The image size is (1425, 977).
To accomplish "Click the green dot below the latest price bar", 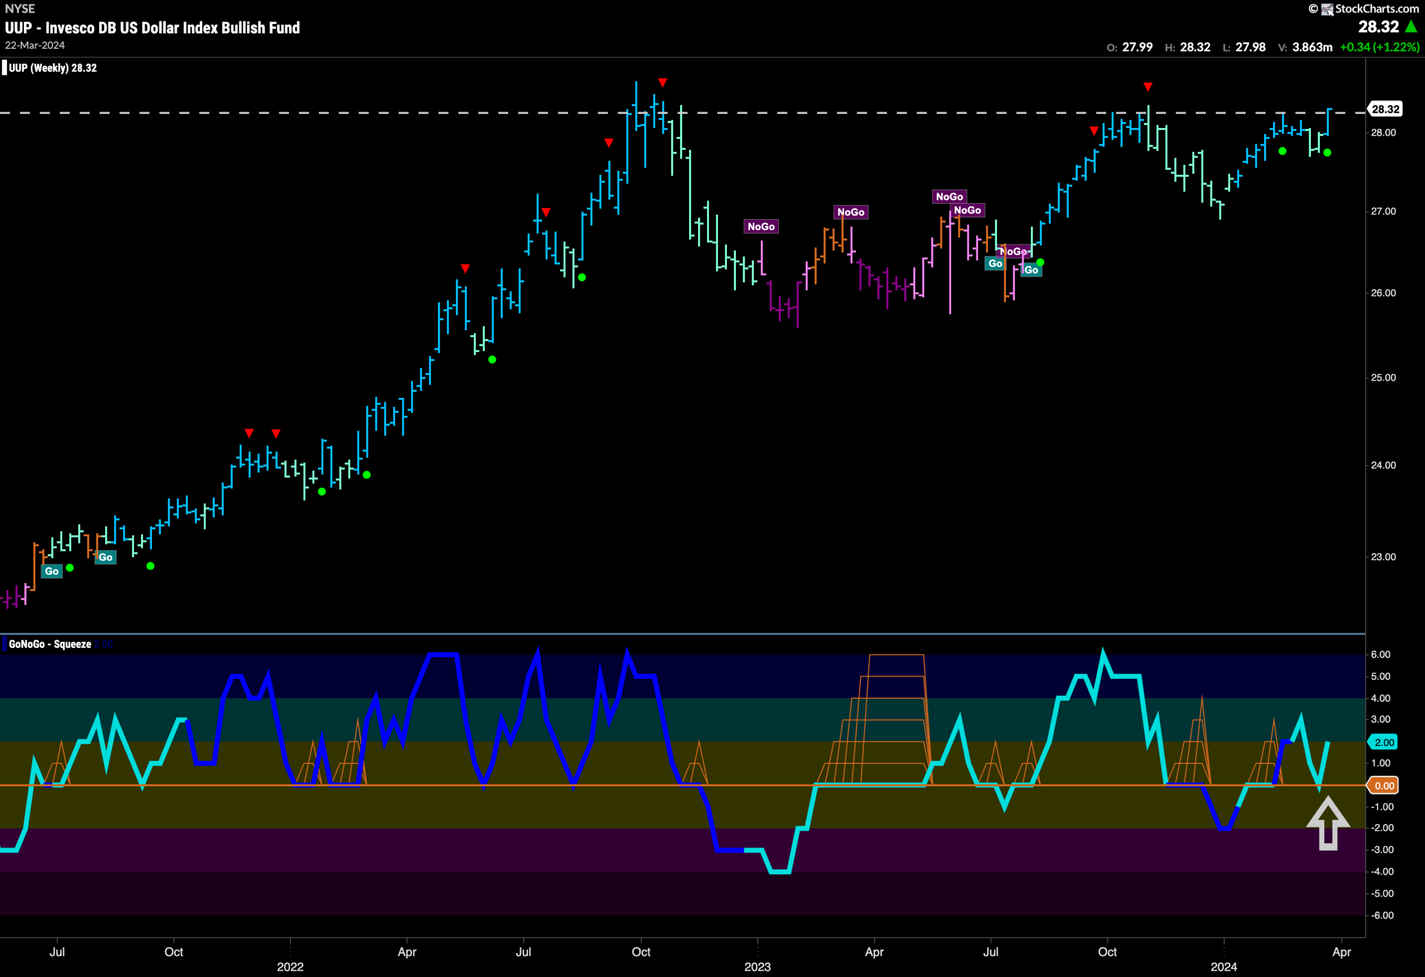I will [1327, 152].
